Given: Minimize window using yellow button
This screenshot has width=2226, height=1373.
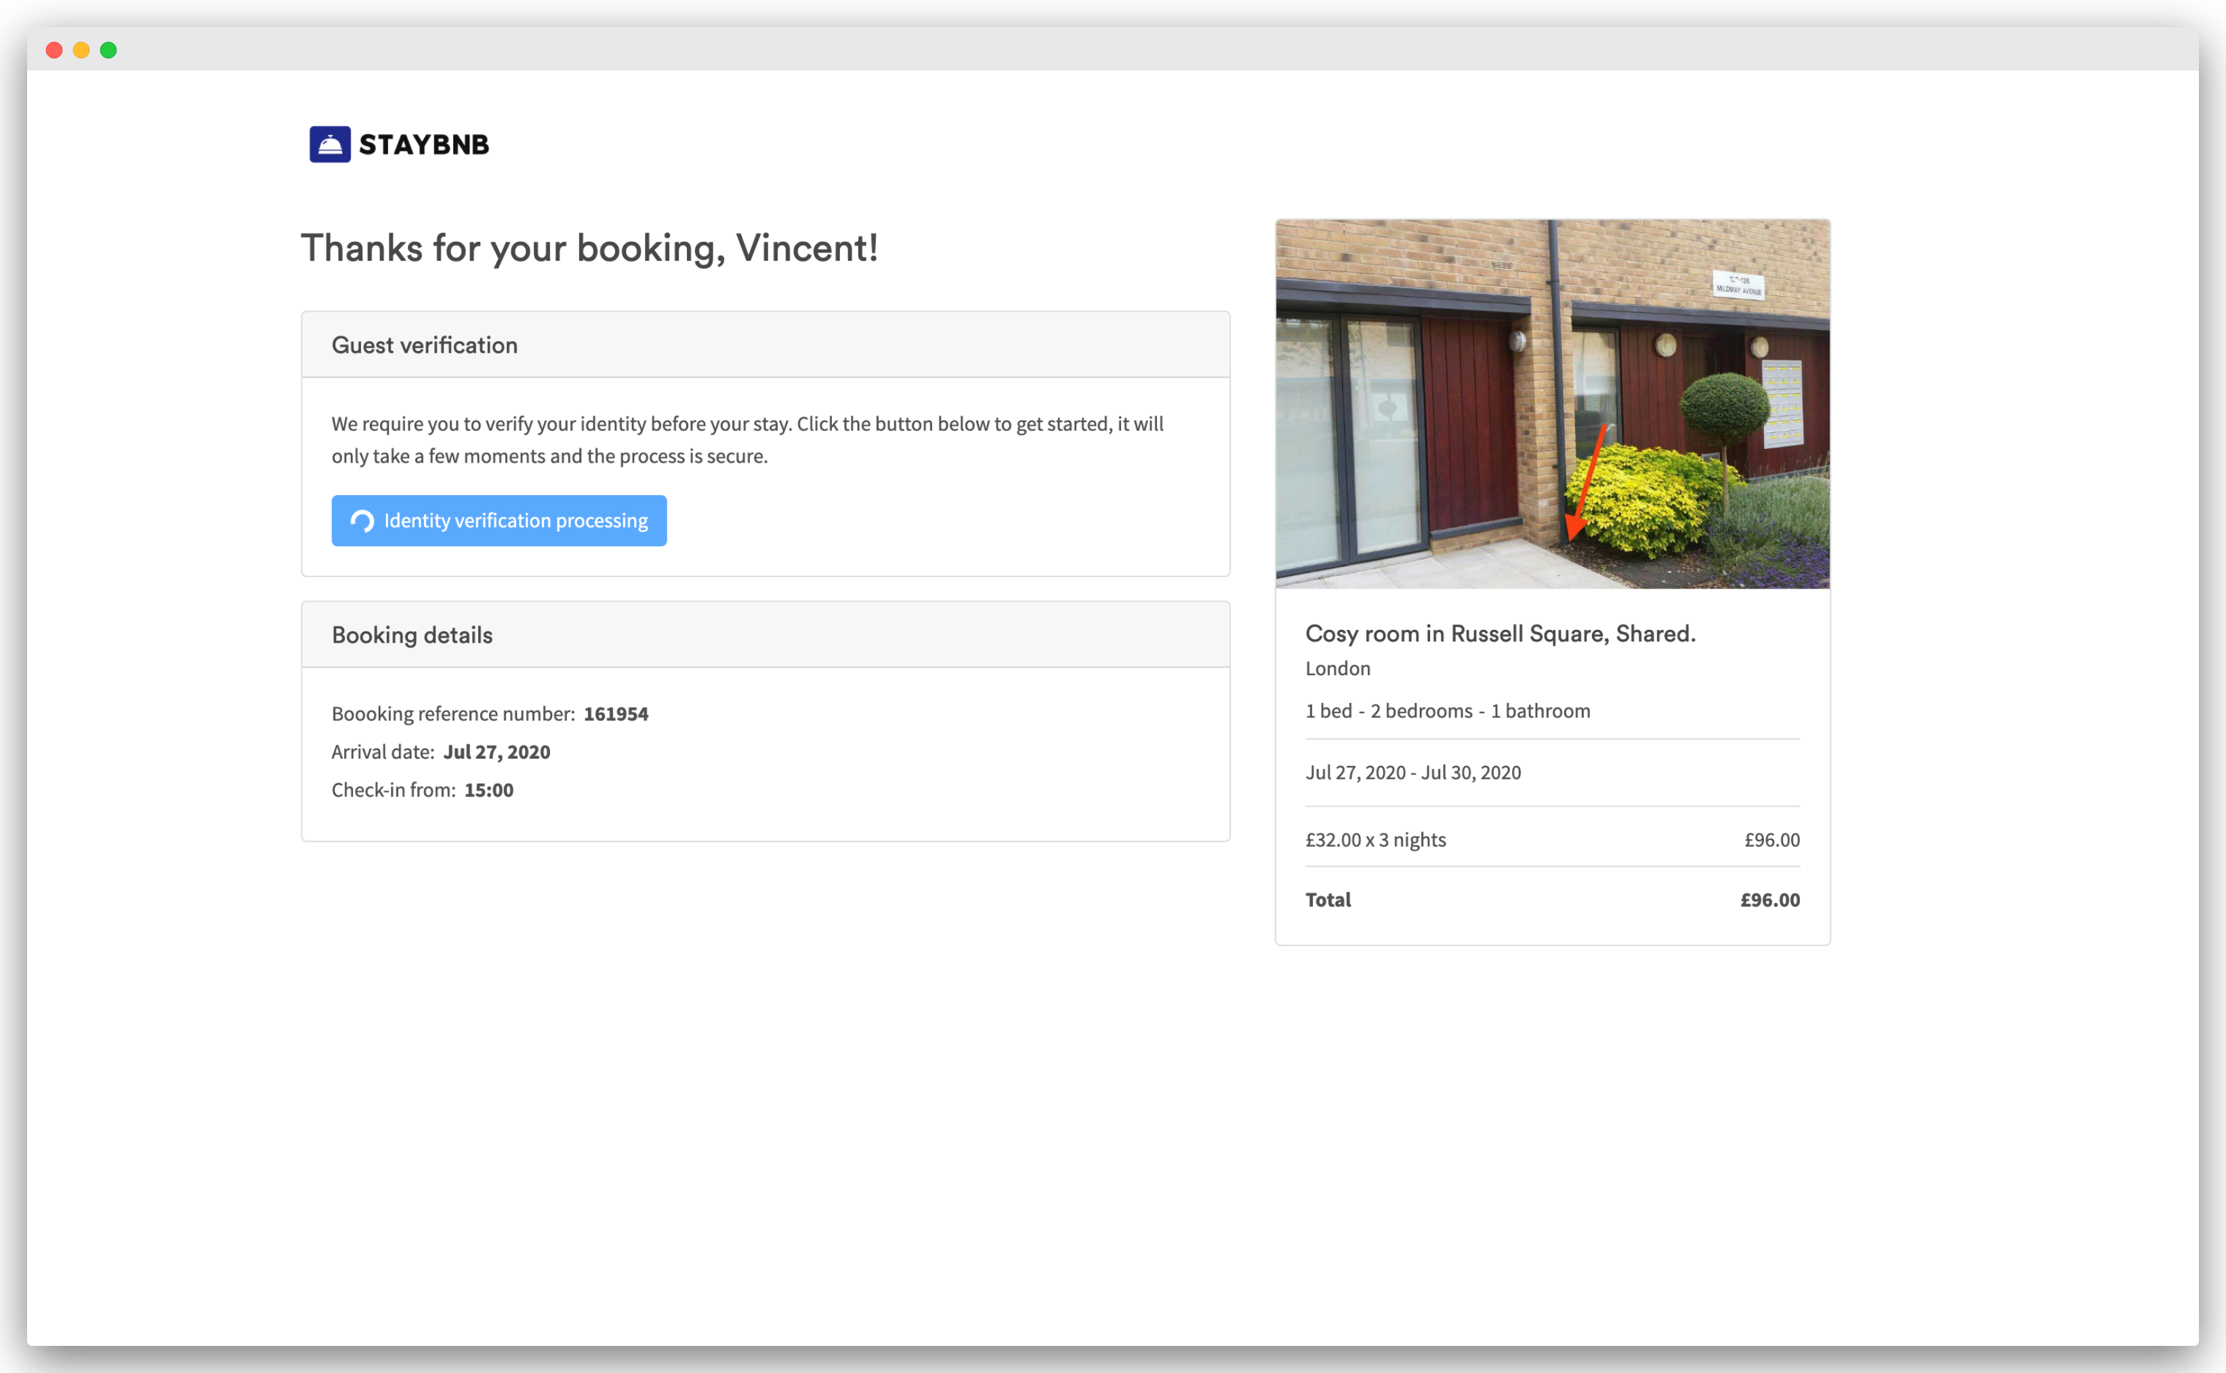Looking at the screenshot, I should tap(82, 51).
